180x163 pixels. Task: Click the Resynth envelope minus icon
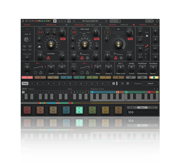(121, 58)
